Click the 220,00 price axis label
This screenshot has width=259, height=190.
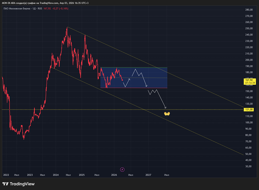pyautogui.click(x=249, y=47)
